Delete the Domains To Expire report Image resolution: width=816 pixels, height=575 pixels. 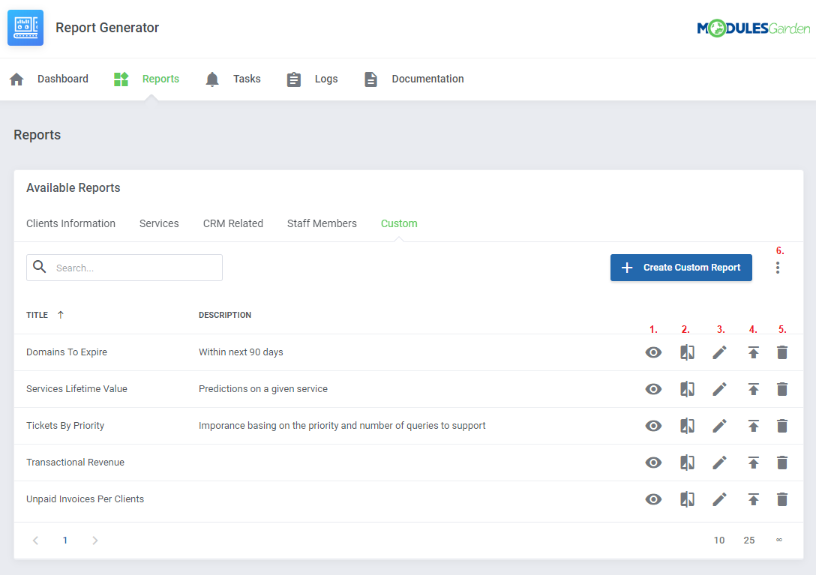782,352
